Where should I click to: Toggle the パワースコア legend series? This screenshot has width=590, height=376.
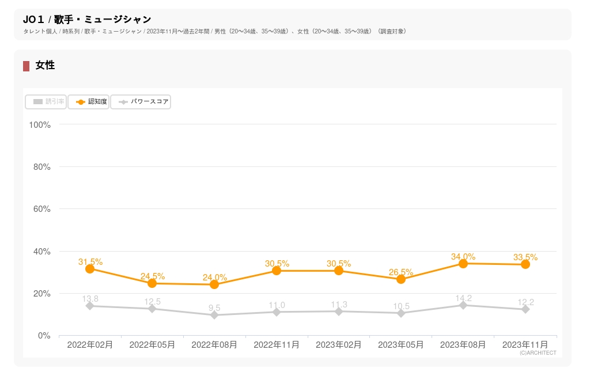click(141, 102)
